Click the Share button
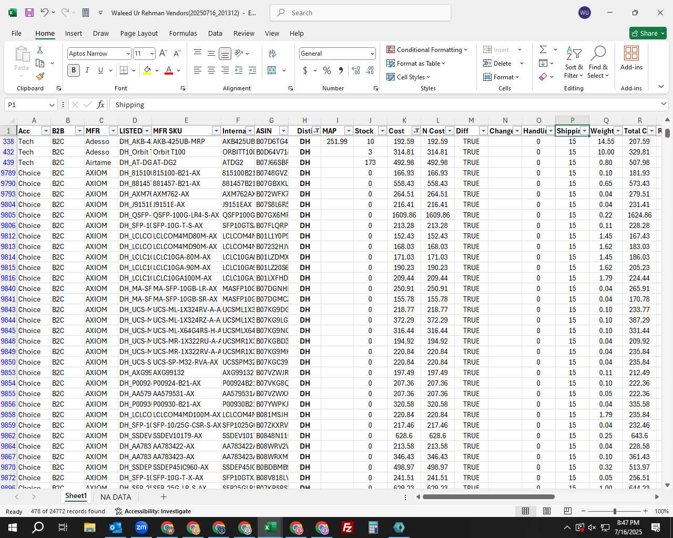Screen dimensions: 673x538 [648, 33]
